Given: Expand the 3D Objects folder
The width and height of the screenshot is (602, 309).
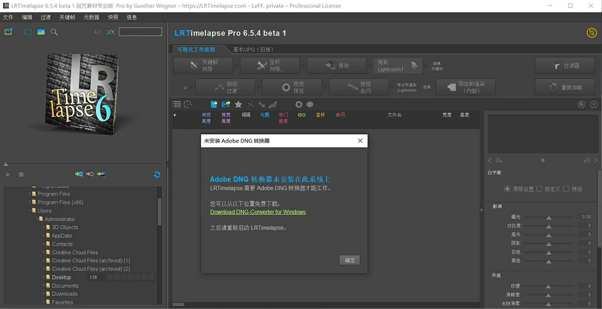Looking at the screenshot, I should [x=44, y=227].
